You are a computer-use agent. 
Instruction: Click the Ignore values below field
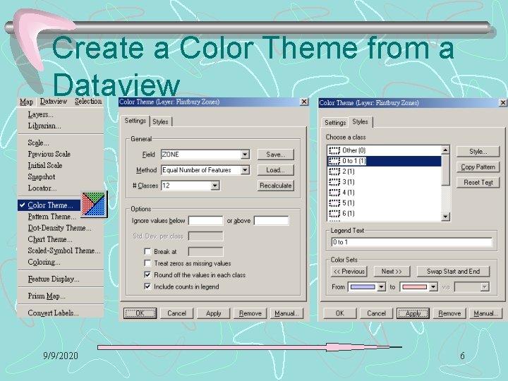(x=206, y=221)
